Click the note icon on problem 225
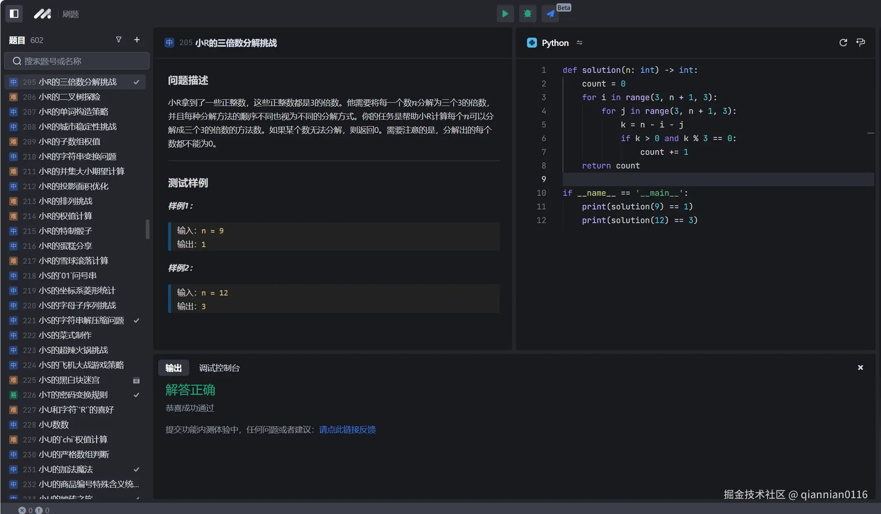 [136, 380]
